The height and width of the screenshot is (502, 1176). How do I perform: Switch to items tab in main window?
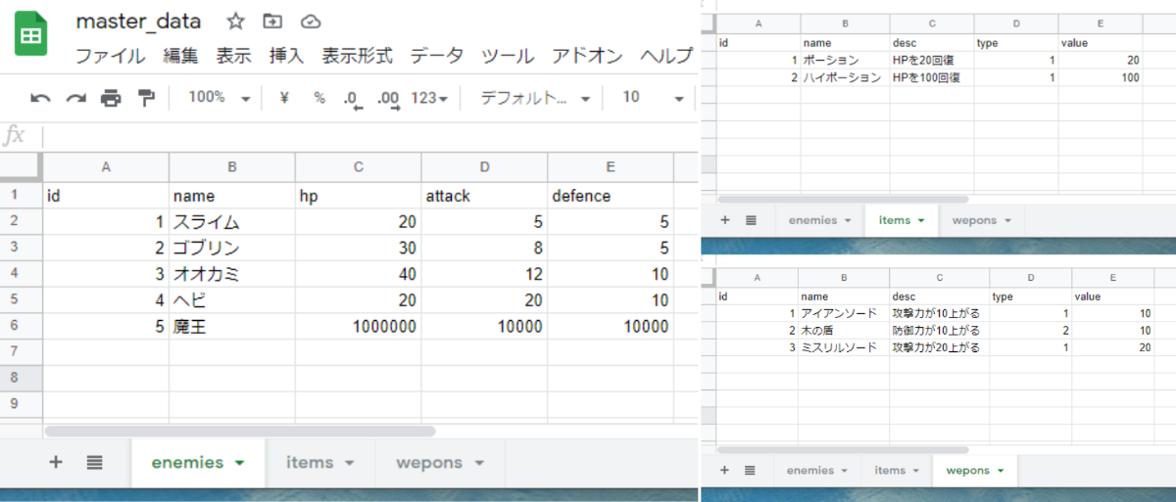(319, 462)
